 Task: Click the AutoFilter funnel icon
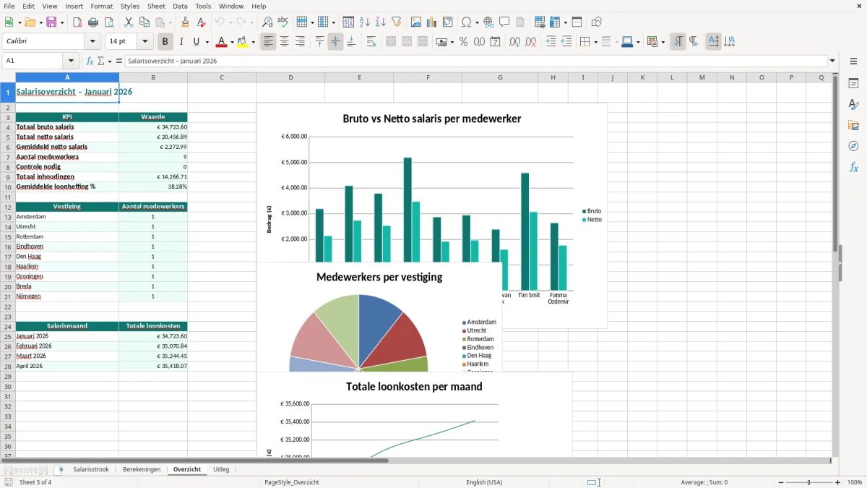(396, 22)
